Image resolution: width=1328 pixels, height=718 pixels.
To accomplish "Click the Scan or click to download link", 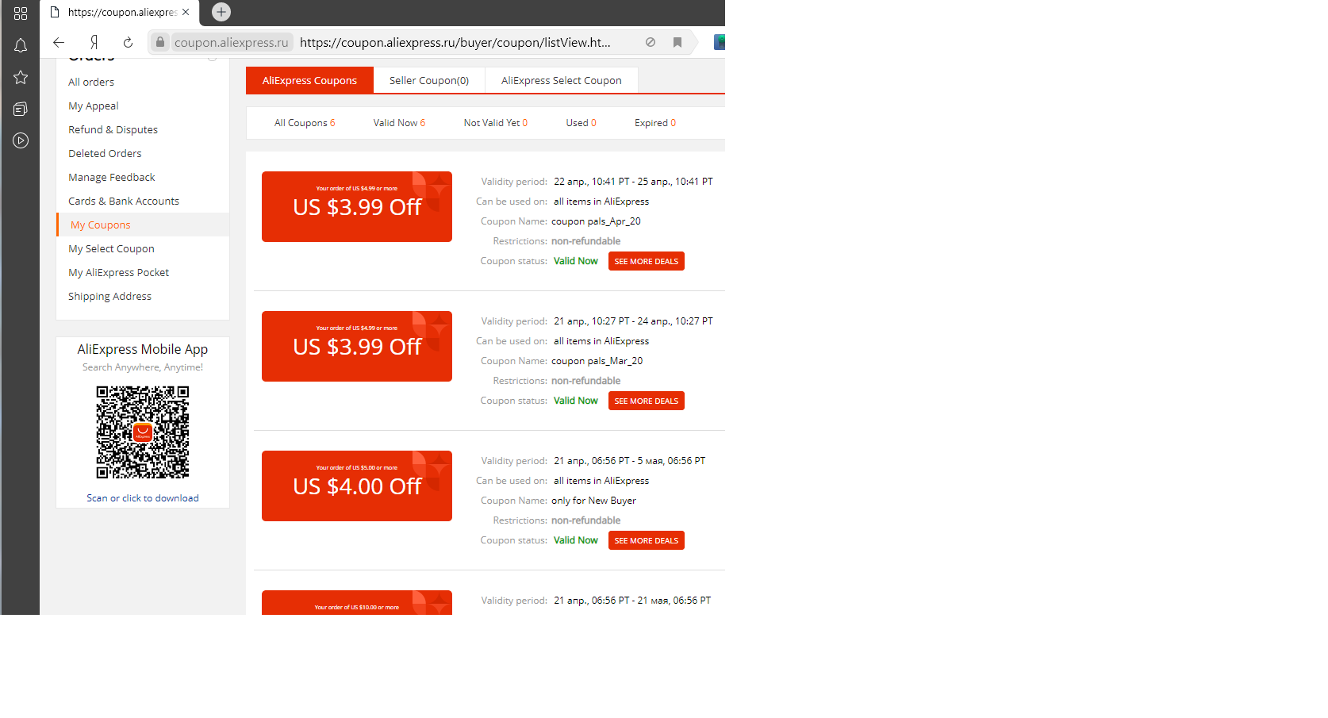I will coord(143,498).
